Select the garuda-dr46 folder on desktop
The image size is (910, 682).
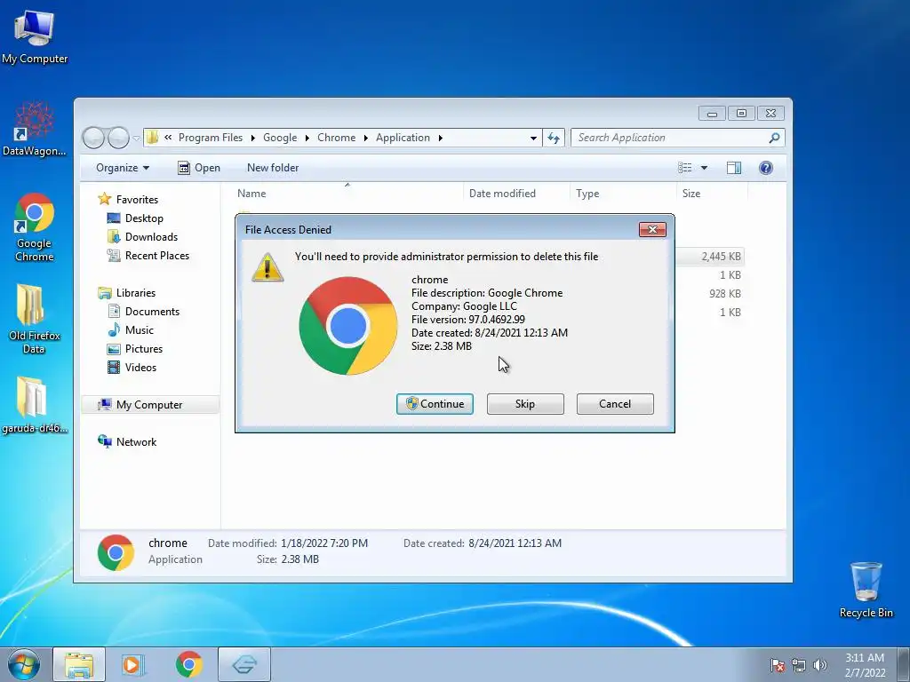[35, 405]
